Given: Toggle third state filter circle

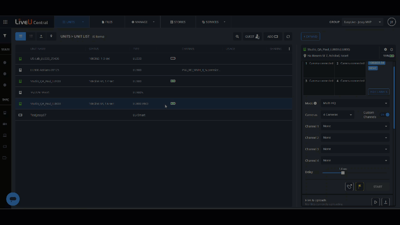Looking at the screenshot, I should [x=5, y=85].
